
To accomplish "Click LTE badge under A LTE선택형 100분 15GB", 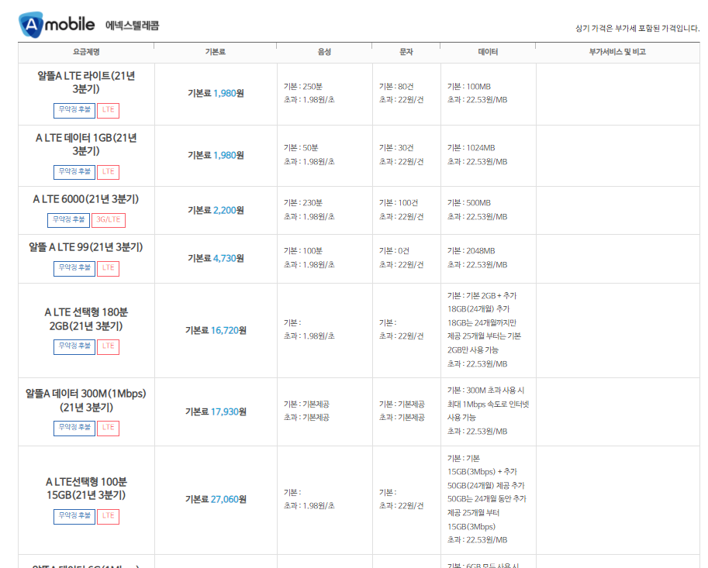I will pos(109,517).
